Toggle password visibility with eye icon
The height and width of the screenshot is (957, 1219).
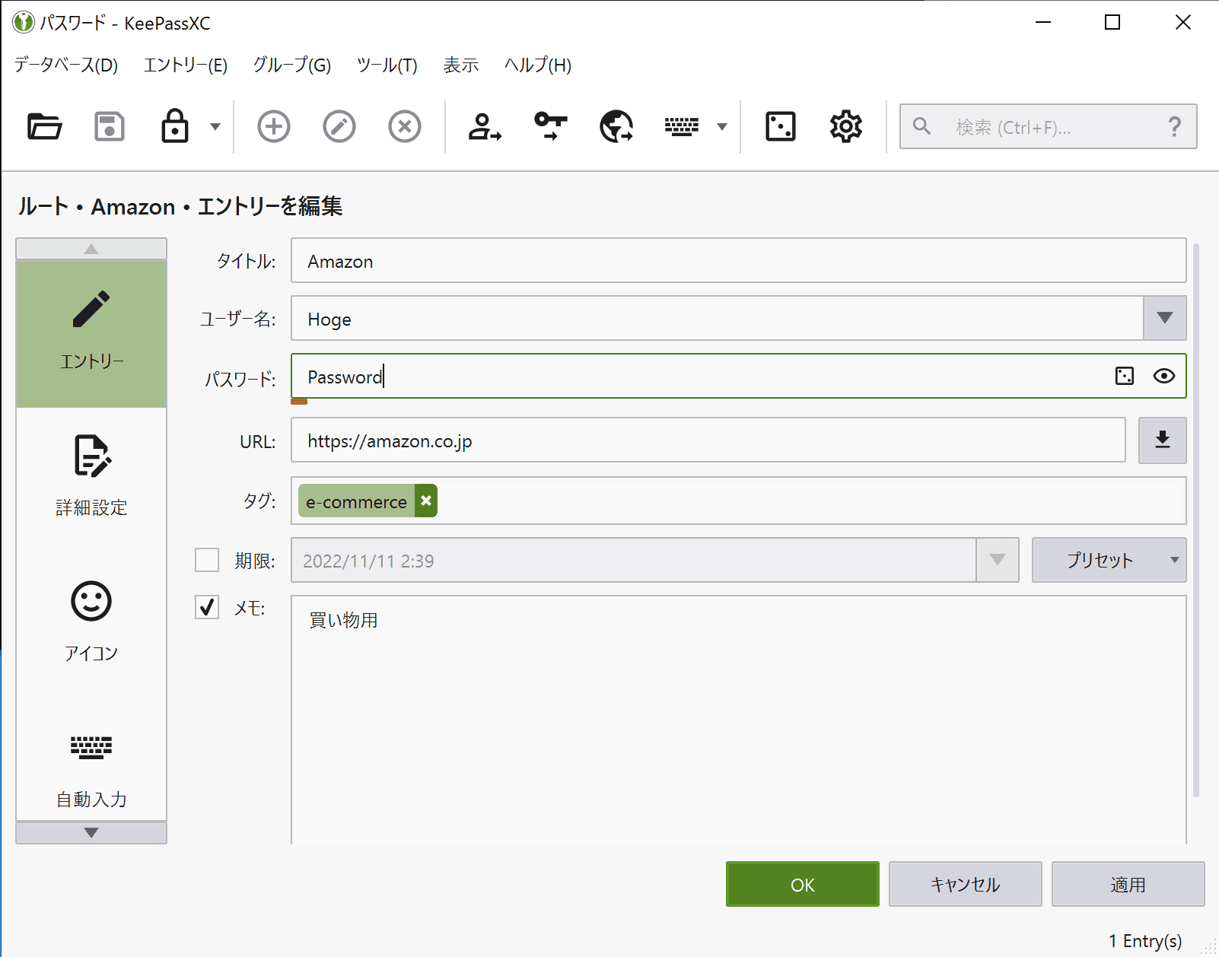click(1164, 376)
